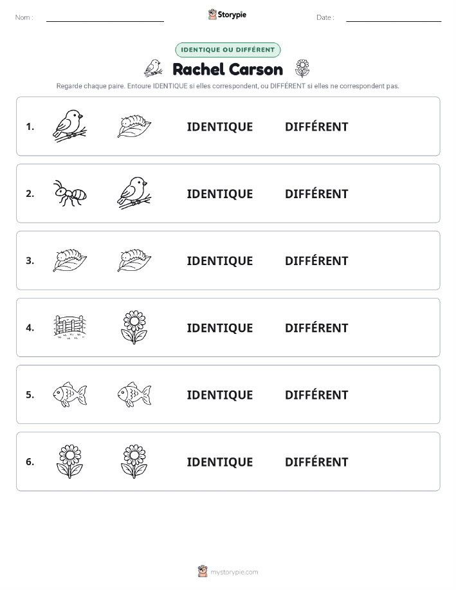Click the Date input line
The width and height of the screenshot is (456, 590).
click(394, 18)
